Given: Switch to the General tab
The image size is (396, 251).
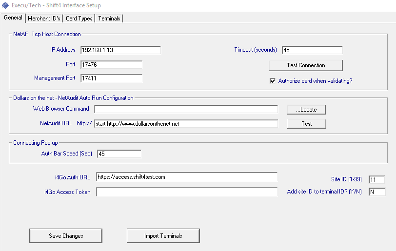Looking at the screenshot, I should coord(13,18).
